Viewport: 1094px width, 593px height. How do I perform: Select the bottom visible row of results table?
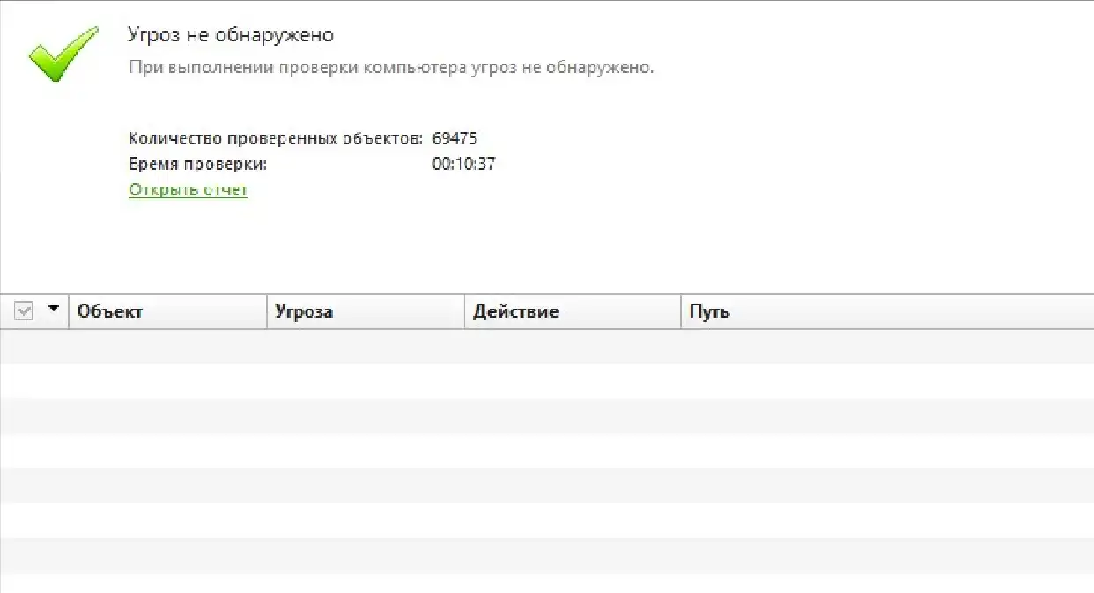[x=546, y=583]
